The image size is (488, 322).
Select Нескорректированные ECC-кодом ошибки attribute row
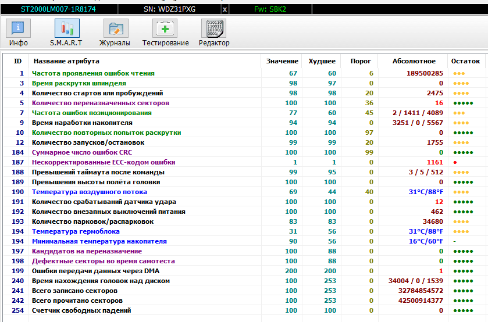pyautogui.click(x=104, y=162)
